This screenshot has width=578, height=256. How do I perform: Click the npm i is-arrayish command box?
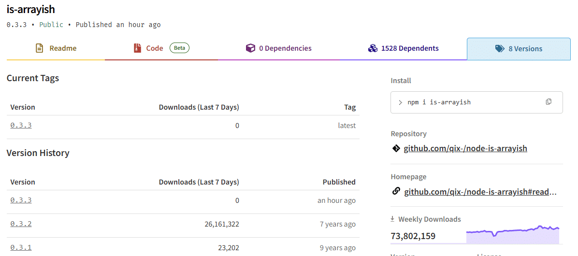(x=469, y=102)
